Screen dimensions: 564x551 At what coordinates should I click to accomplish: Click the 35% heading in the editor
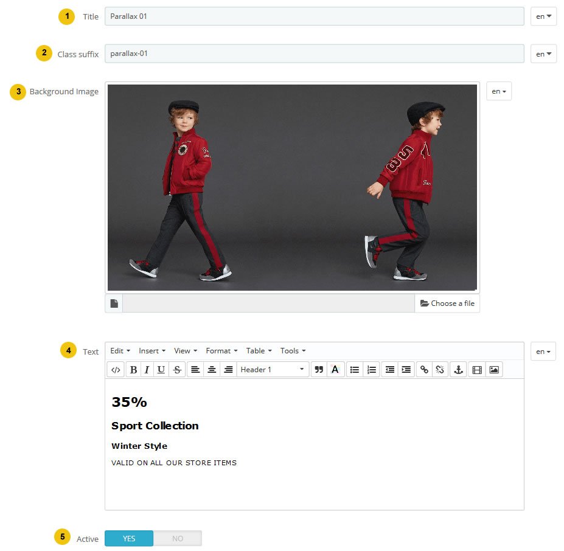pos(129,402)
